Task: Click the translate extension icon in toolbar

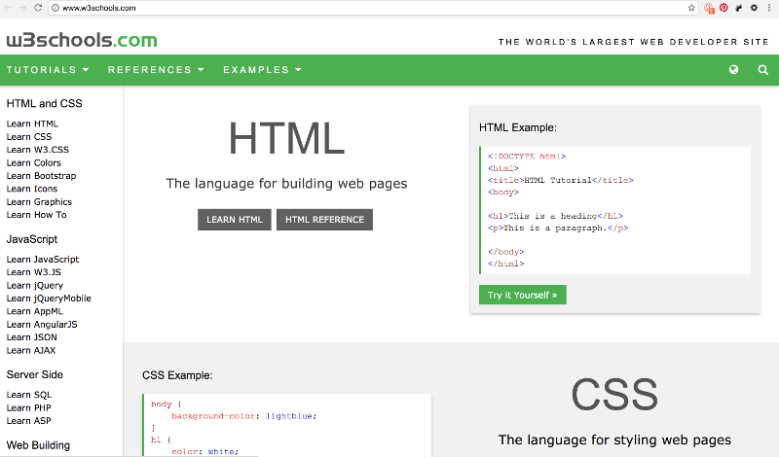Action: pyautogui.click(x=709, y=8)
